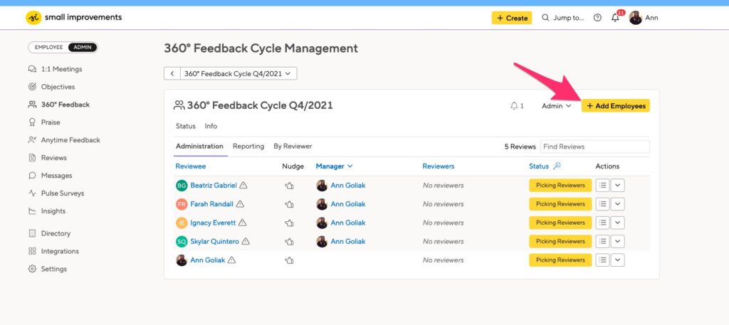Click the help question mark icon
This screenshot has height=325, width=729.
pos(597,18)
